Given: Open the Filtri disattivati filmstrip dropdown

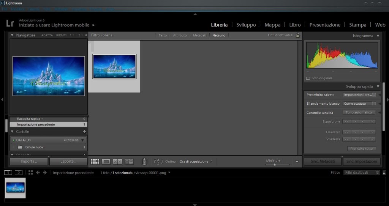Looking at the screenshot, I should click(x=362, y=173).
